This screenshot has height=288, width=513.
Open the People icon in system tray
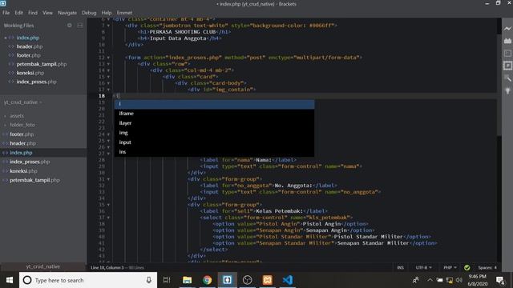point(416,280)
